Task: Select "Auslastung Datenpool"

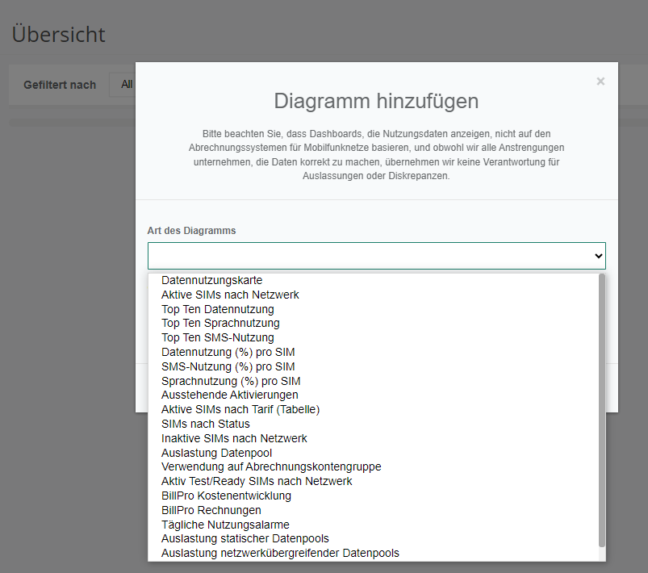Action: pyautogui.click(x=216, y=453)
